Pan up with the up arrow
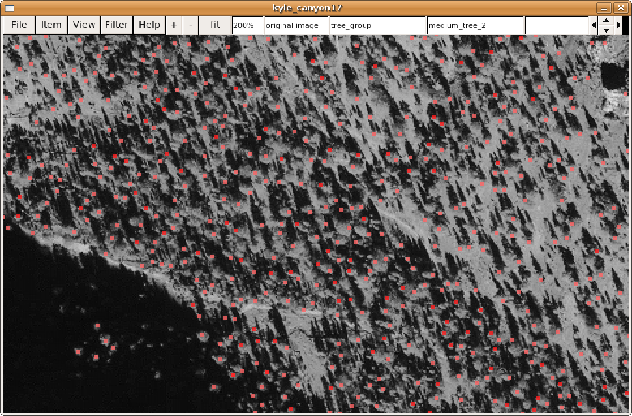Image resolution: width=632 pixels, height=416 pixels. 606,21
